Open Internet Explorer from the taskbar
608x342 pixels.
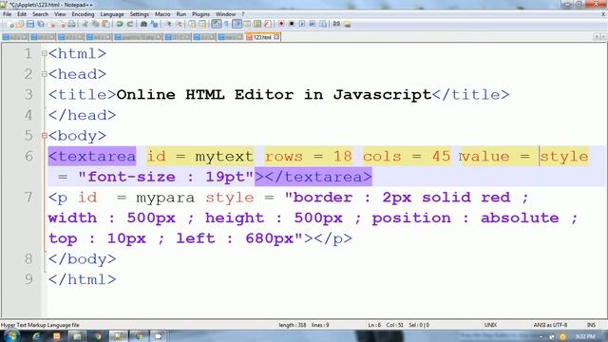(x=36, y=336)
